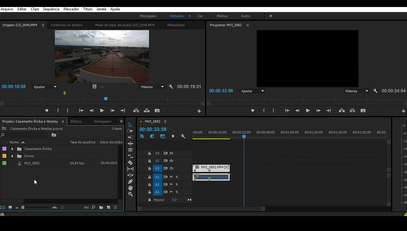Screen dimensions: 407x231
Task: Step forward one frame in Source monitor
Action: pos(112,111)
